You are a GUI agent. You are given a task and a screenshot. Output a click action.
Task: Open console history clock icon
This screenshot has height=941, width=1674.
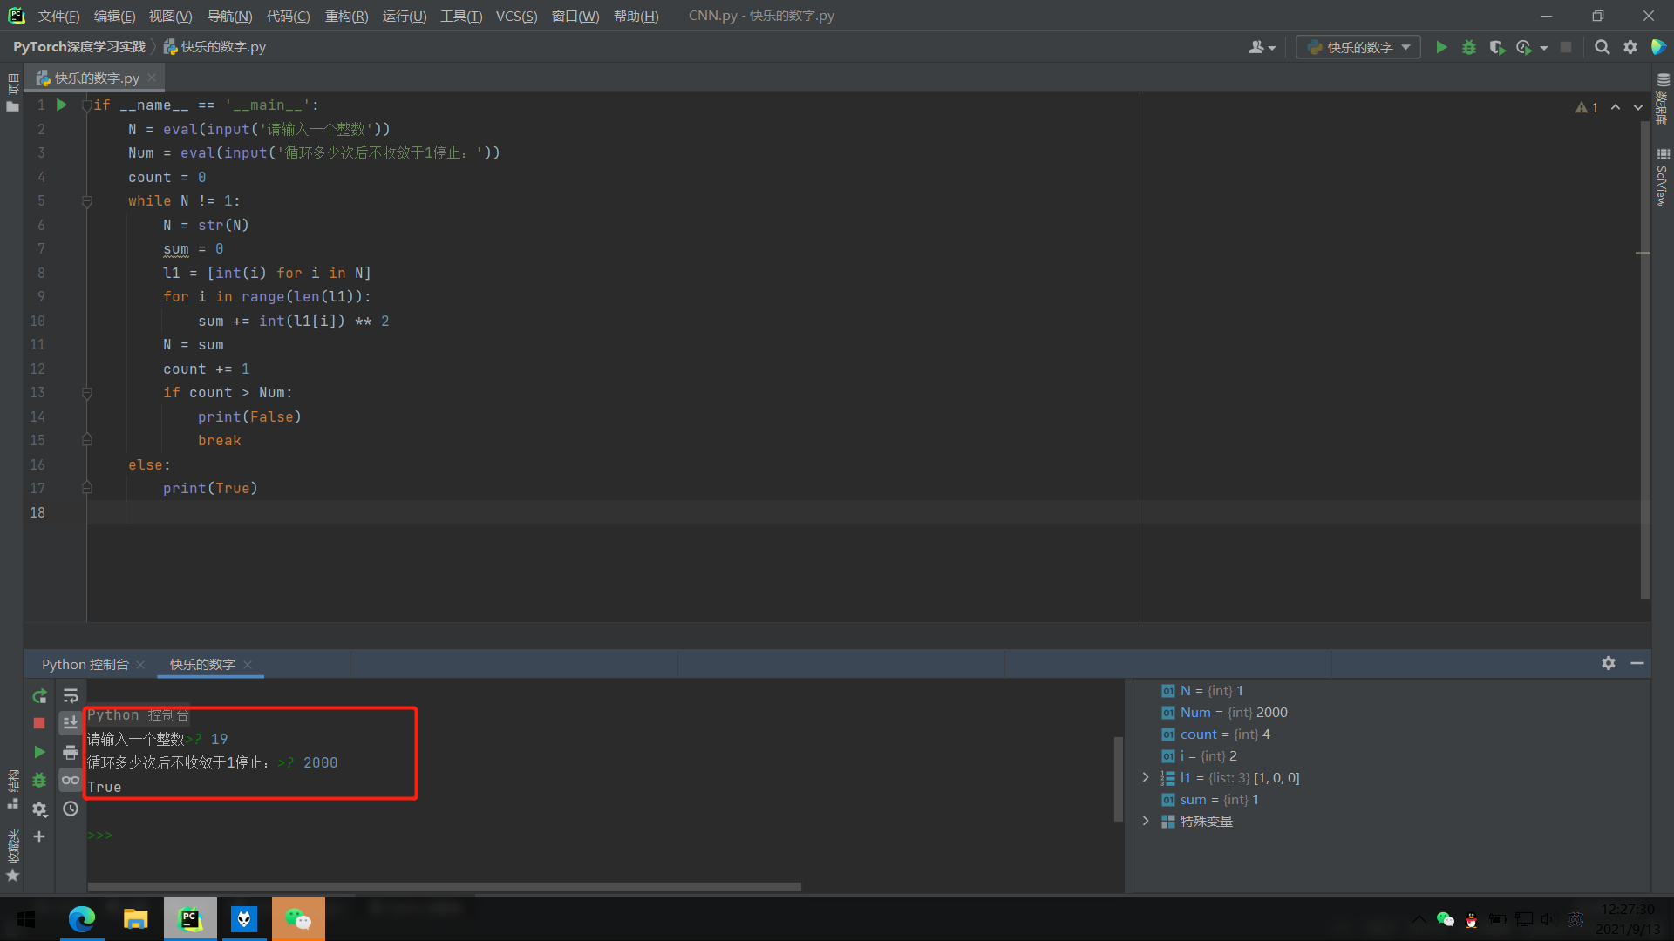point(71,809)
